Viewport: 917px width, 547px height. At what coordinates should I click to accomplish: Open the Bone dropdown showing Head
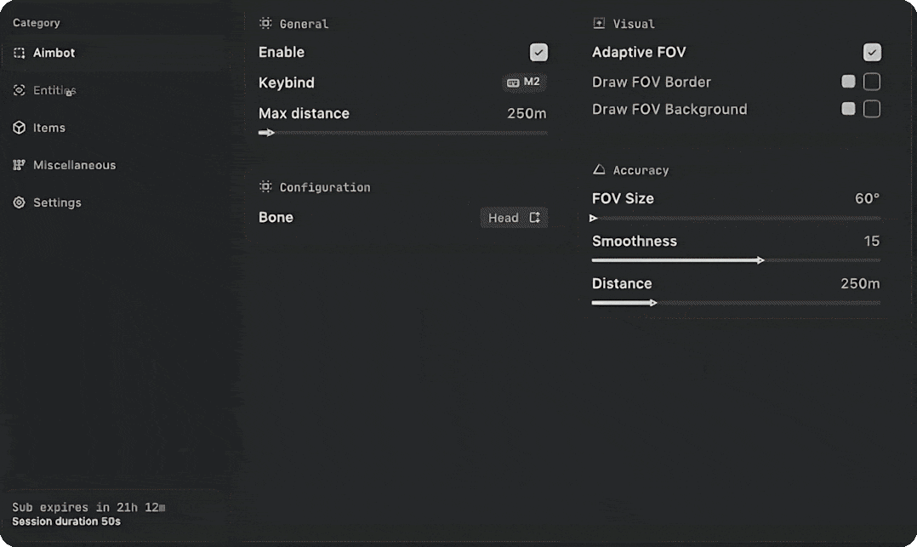coord(514,218)
